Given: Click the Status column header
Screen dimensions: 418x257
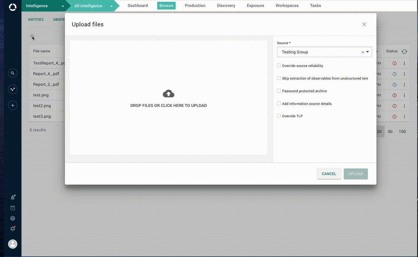Looking at the screenshot, I should point(392,51).
